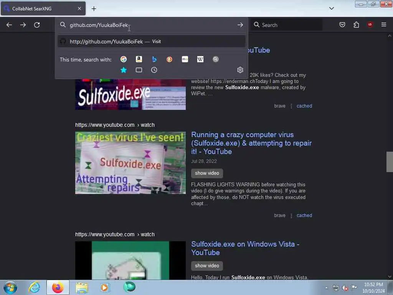Open Action Center flag icon
The width and height of the screenshot is (393, 295).
[354, 288]
